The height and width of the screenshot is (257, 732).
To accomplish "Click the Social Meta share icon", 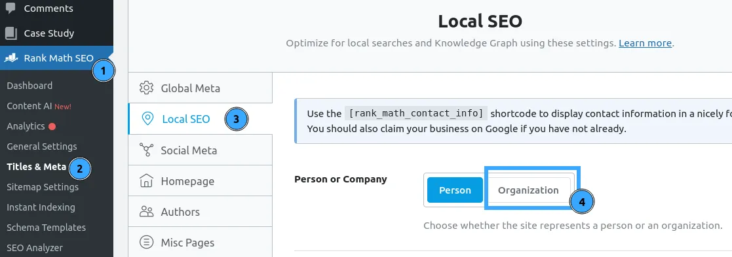I will tap(147, 150).
